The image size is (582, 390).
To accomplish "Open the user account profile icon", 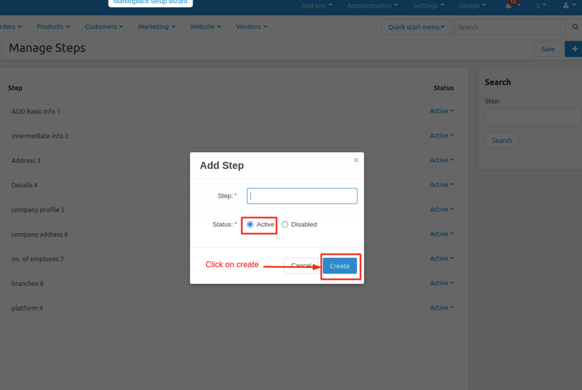I will tap(566, 5).
